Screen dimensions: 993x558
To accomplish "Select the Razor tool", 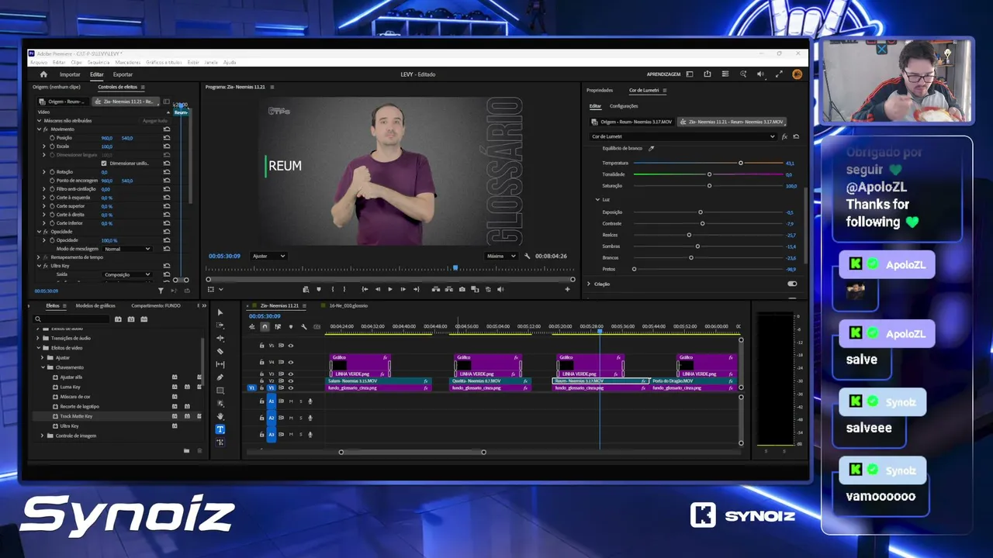I will point(220,351).
